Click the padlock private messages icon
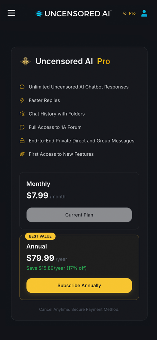The image size is (157, 340). 22,141
